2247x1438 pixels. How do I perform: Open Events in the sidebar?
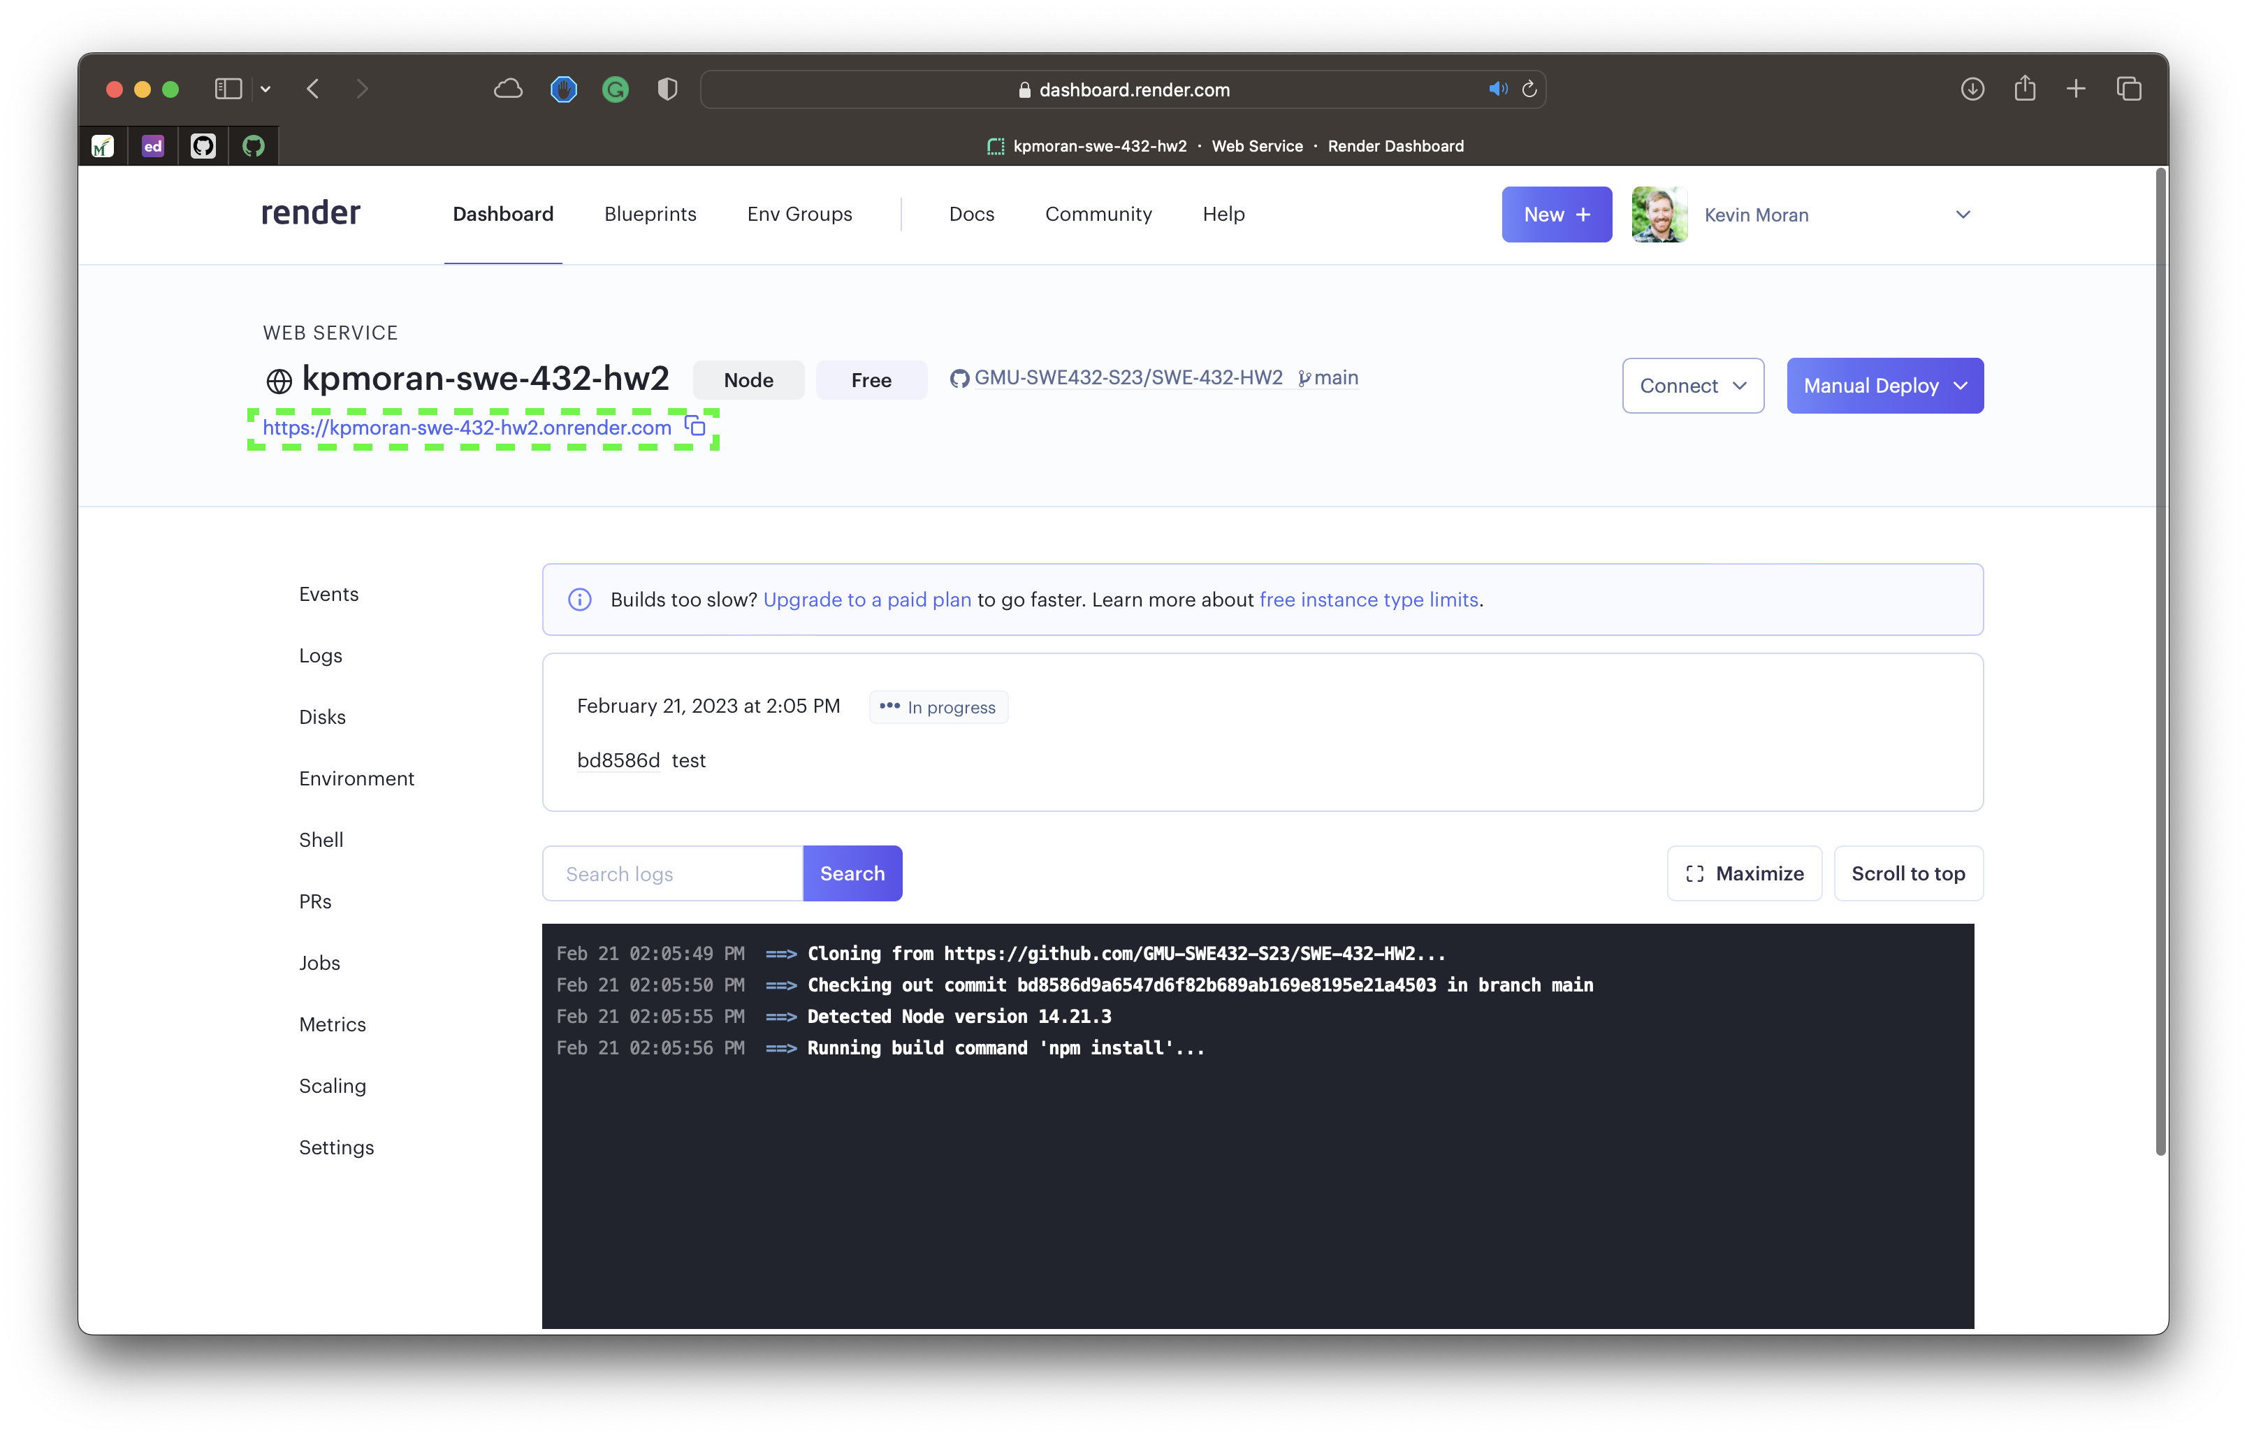328,594
